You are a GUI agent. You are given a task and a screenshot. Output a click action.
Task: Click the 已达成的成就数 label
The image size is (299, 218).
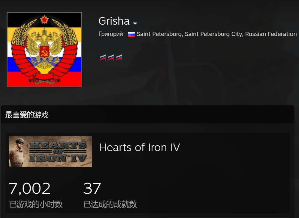pyautogui.click(x=110, y=204)
